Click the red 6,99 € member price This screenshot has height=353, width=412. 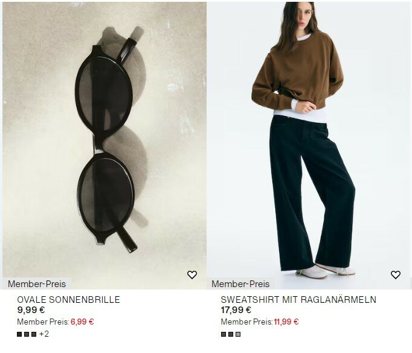tap(82, 322)
